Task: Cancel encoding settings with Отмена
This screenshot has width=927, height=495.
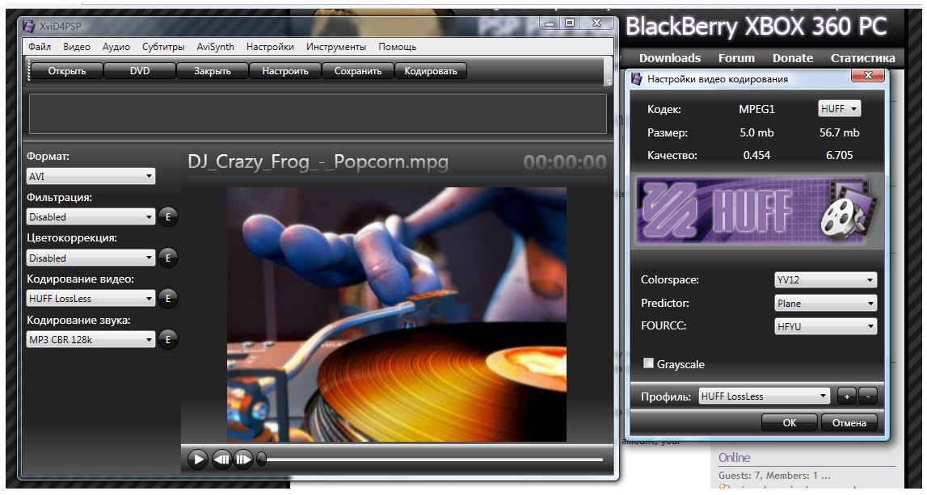Action: (849, 422)
